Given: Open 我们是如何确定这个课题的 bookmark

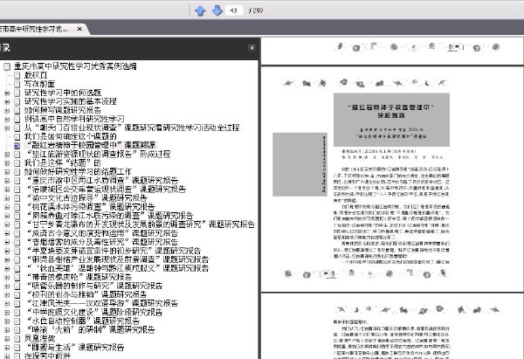Looking at the screenshot, I should click(x=71, y=136).
